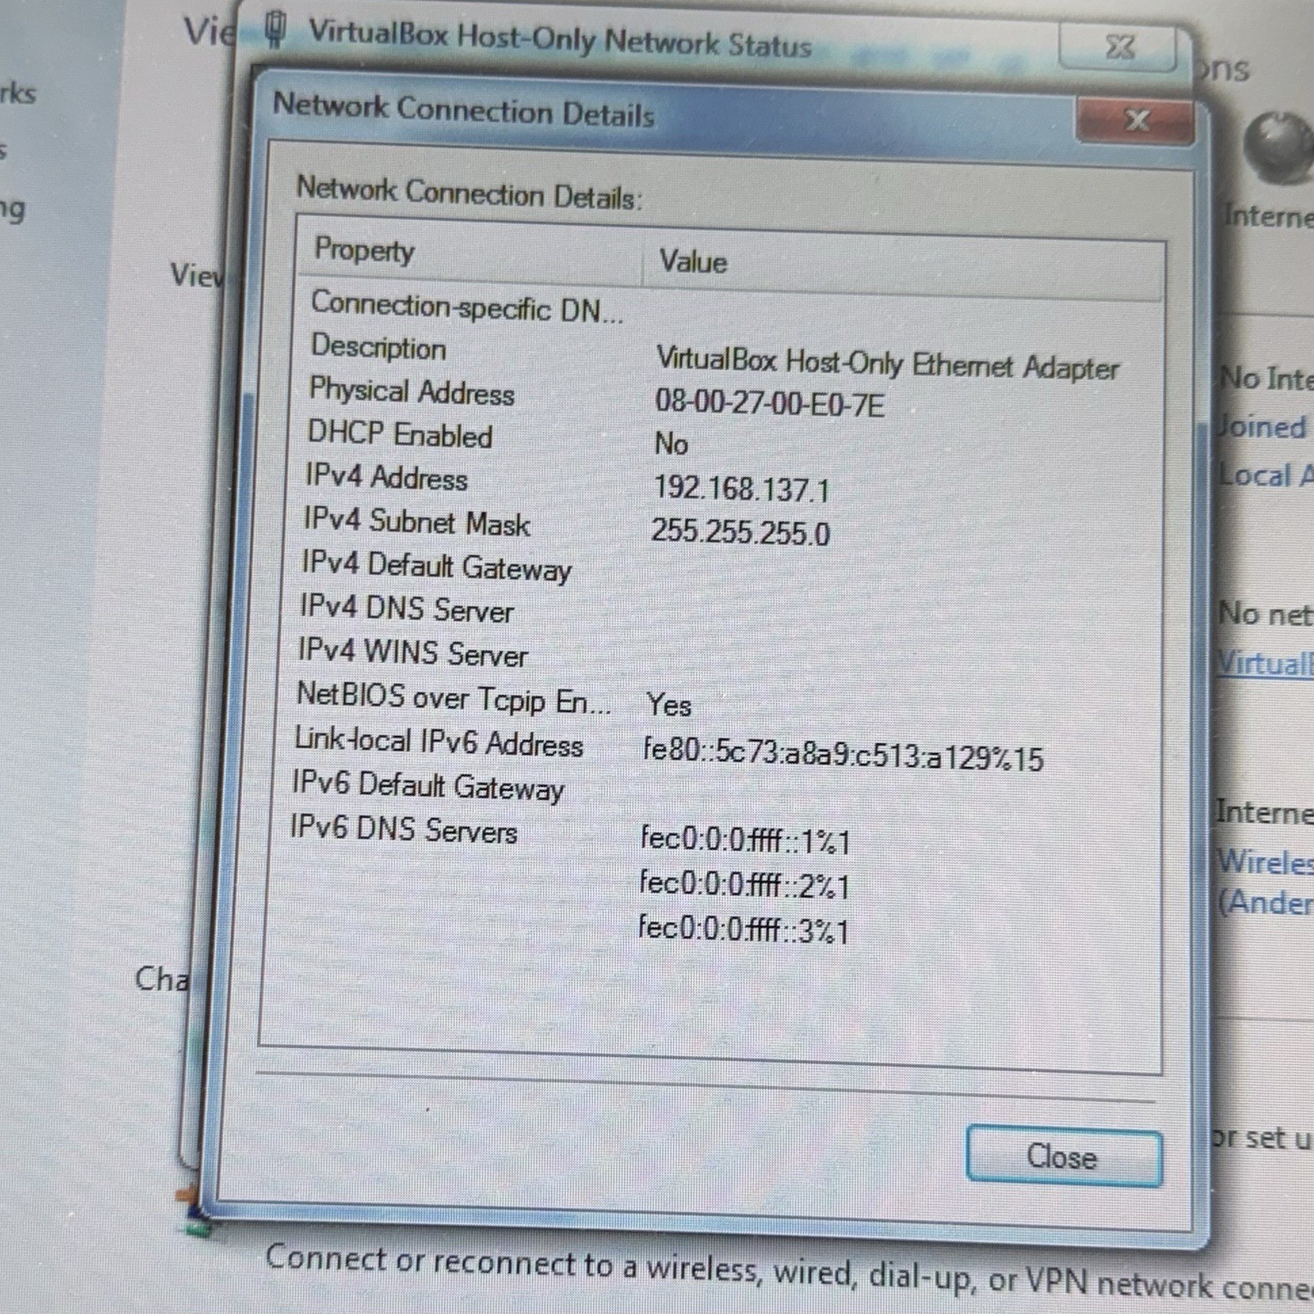This screenshot has height=1314, width=1314.
Task: Click the Property column header
Action: coord(364,250)
